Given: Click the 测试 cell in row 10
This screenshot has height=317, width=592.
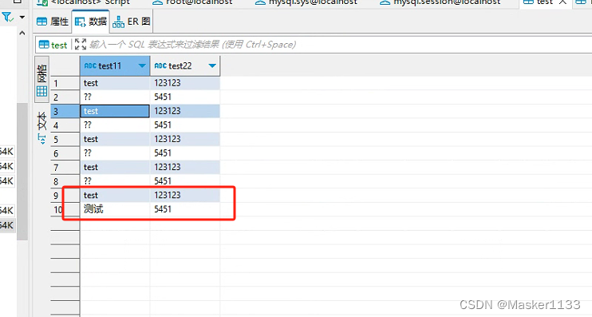Looking at the screenshot, I should (x=115, y=209).
